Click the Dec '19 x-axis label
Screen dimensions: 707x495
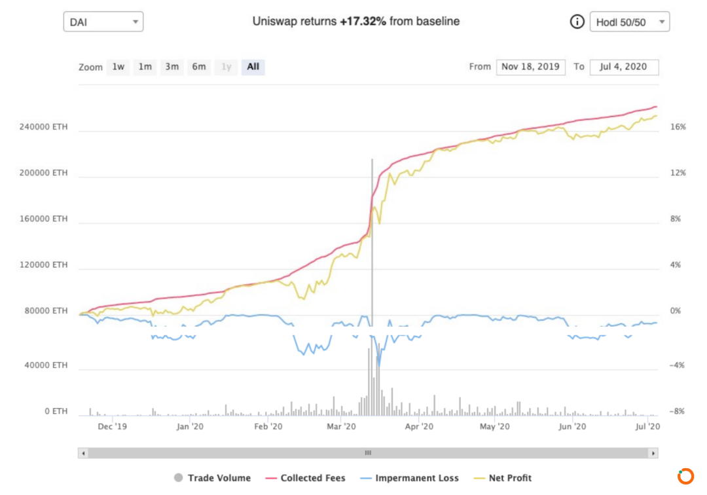(113, 426)
